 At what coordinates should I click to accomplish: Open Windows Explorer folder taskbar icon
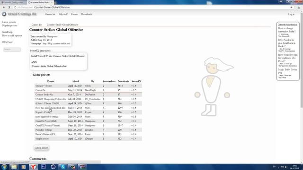(14, 167)
